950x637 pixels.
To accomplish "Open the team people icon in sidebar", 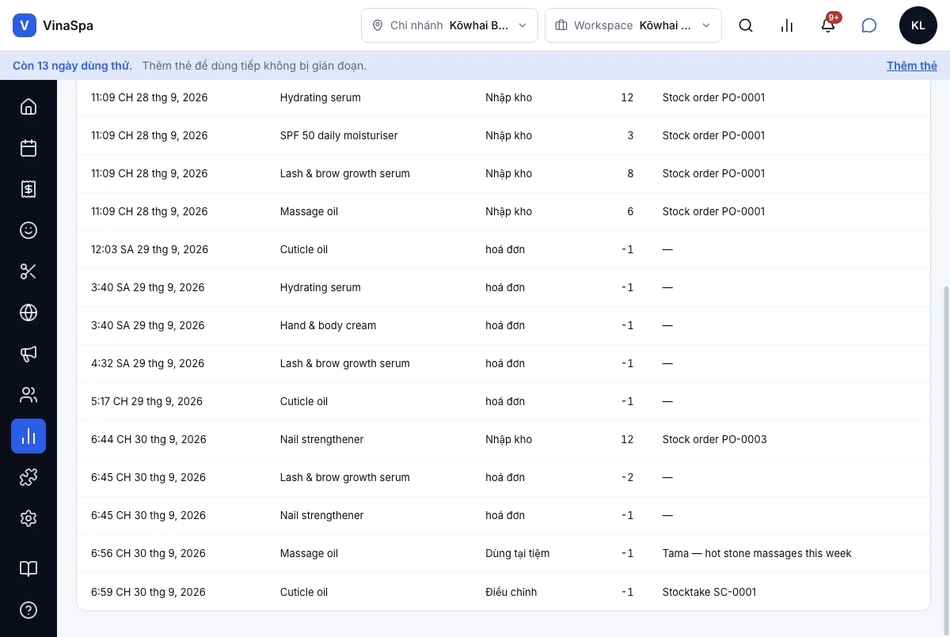I will pyautogui.click(x=28, y=395).
